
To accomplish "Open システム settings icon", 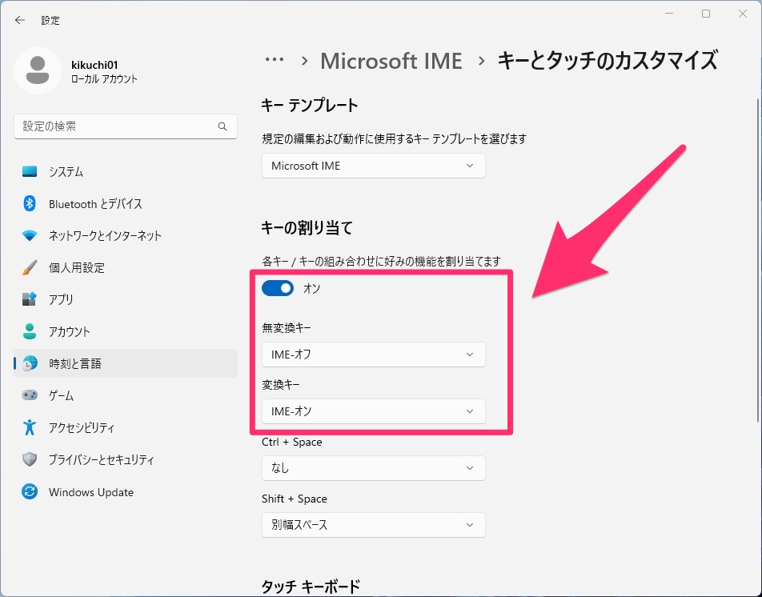I will pyautogui.click(x=30, y=171).
